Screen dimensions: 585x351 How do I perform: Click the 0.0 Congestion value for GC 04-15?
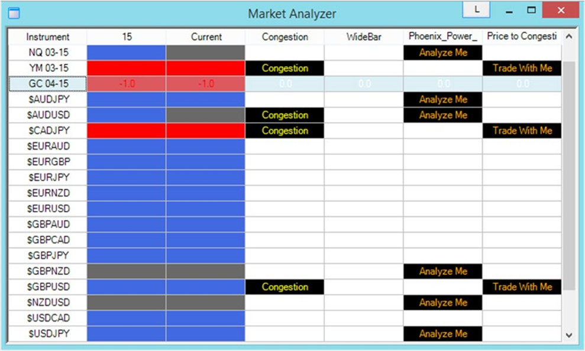tap(285, 84)
